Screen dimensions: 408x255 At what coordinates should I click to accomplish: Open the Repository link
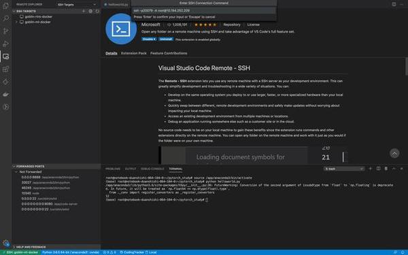point(232,24)
